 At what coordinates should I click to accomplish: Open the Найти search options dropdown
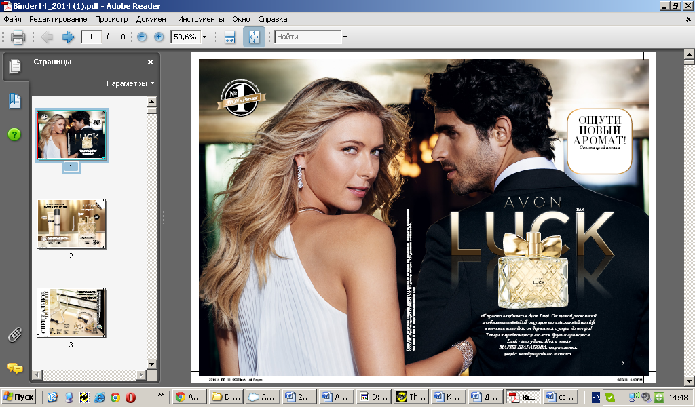[x=345, y=37]
